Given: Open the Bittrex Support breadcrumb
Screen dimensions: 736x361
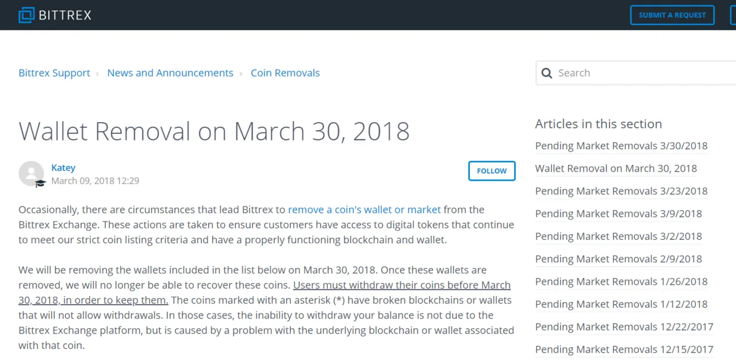Looking at the screenshot, I should pos(54,73).
